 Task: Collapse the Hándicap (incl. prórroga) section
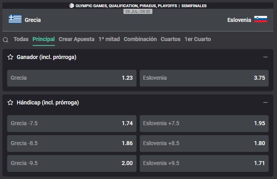coord(265,102)
